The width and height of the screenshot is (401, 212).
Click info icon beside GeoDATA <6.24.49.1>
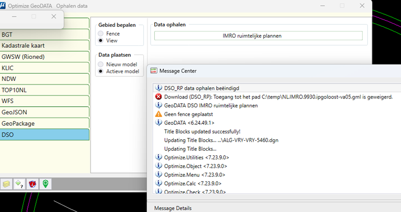pyautogui.click(x=158, y=122)
